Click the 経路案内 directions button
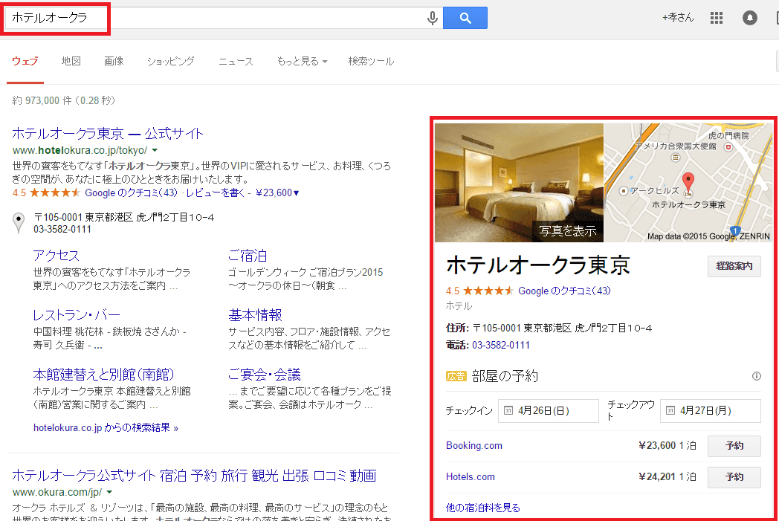 [x=734, y=266]
